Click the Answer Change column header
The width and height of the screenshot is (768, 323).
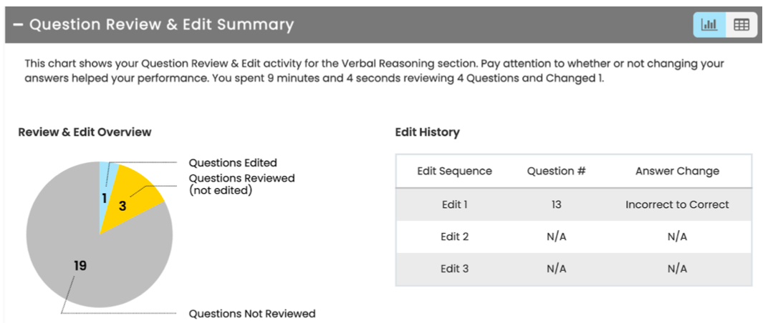(x=677, y=171)
